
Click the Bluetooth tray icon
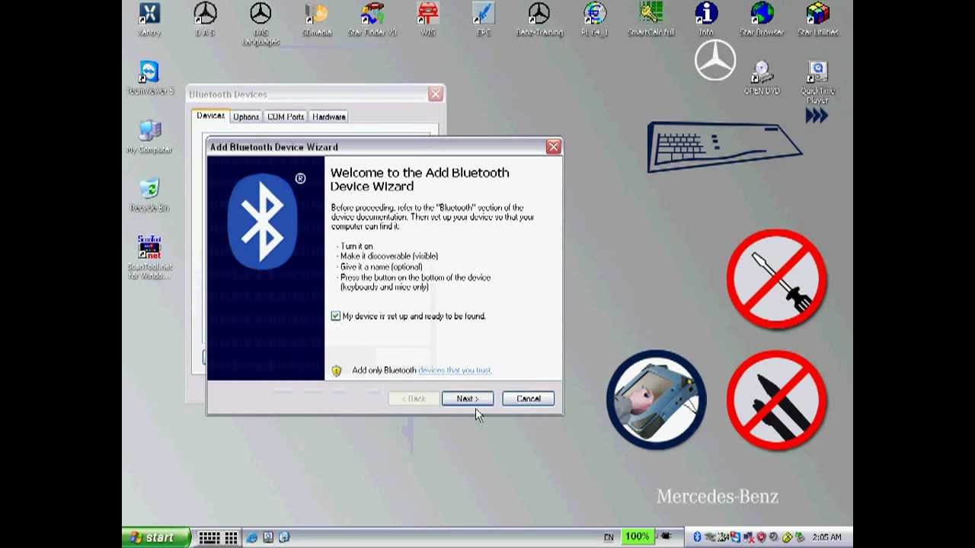696,537
